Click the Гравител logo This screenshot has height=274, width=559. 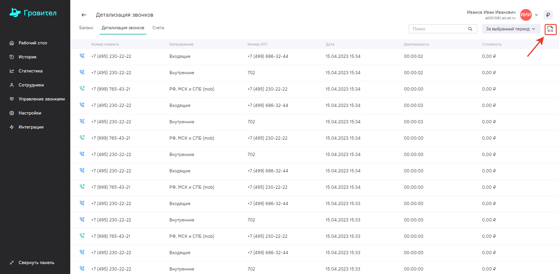pyautogui.click(x=33, y=13)
